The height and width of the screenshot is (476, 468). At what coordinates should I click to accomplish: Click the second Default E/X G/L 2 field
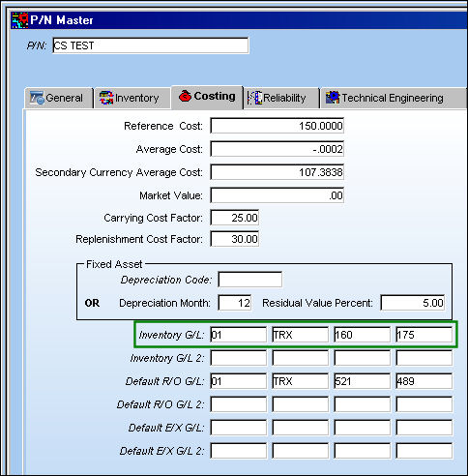pos(301,451)
